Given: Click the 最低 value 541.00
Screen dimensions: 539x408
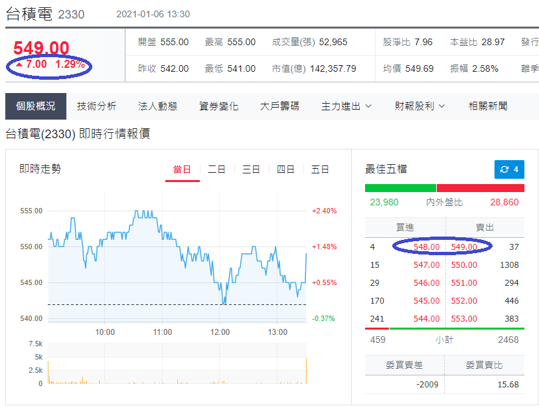Looking at the screenshot, I should click(242, 68).
